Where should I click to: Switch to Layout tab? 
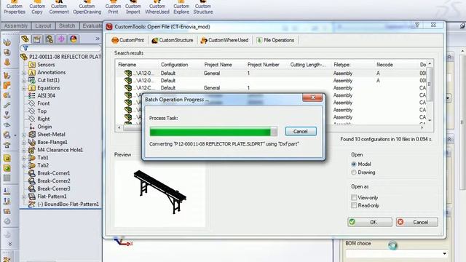[43, 26]
